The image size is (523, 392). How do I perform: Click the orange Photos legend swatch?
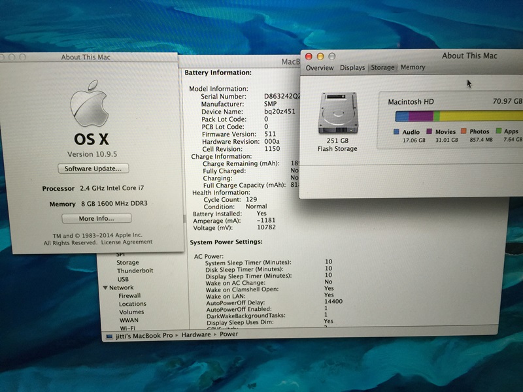point(464,131)
